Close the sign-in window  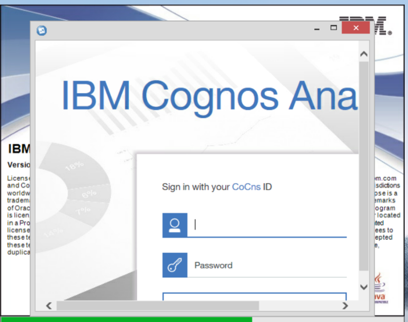(356, 28)
